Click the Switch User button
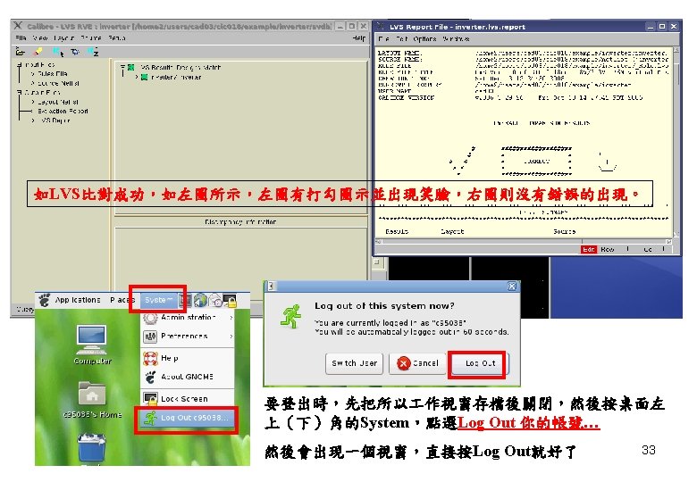697x482 pixels. (x=354, y=363)
